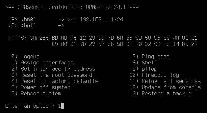Click the Power off system option
207x113 pixels.
(45, 87)
